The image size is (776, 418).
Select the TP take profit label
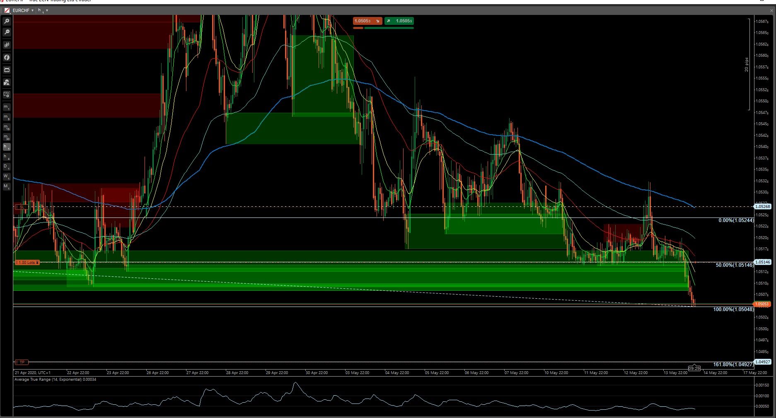21,362
